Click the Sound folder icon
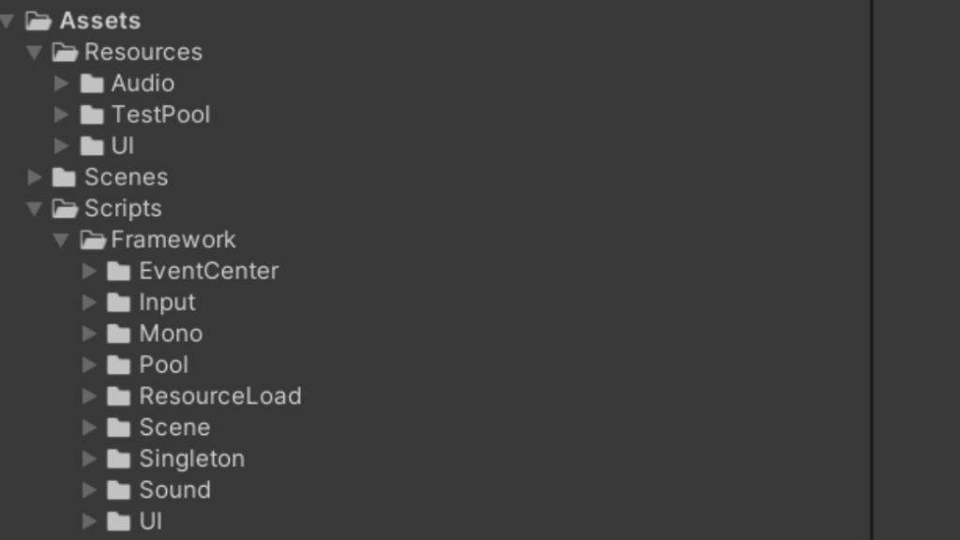 pyautogui.click(x=118, y=489)
